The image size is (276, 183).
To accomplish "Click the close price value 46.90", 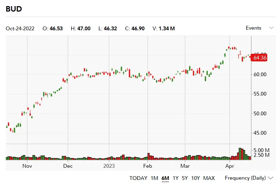I will [x=138, y=28].
